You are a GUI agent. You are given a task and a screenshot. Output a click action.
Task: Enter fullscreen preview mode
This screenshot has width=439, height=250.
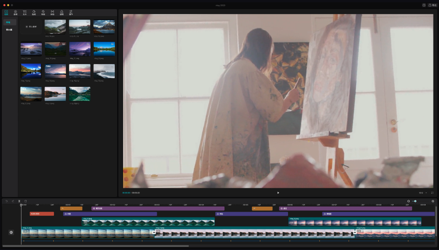pos(432,193)
